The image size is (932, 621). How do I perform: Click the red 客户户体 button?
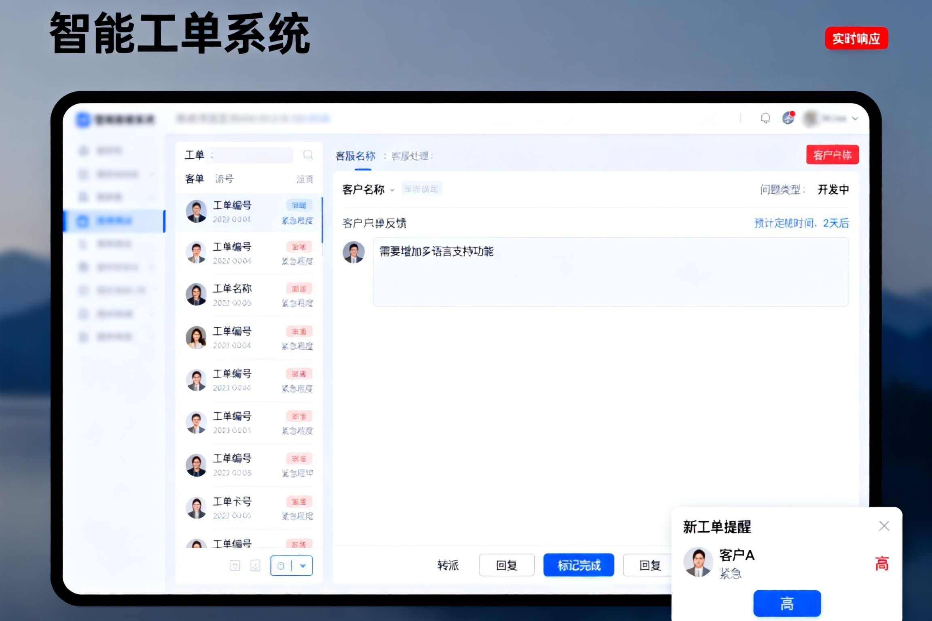(x=832, y=155)
